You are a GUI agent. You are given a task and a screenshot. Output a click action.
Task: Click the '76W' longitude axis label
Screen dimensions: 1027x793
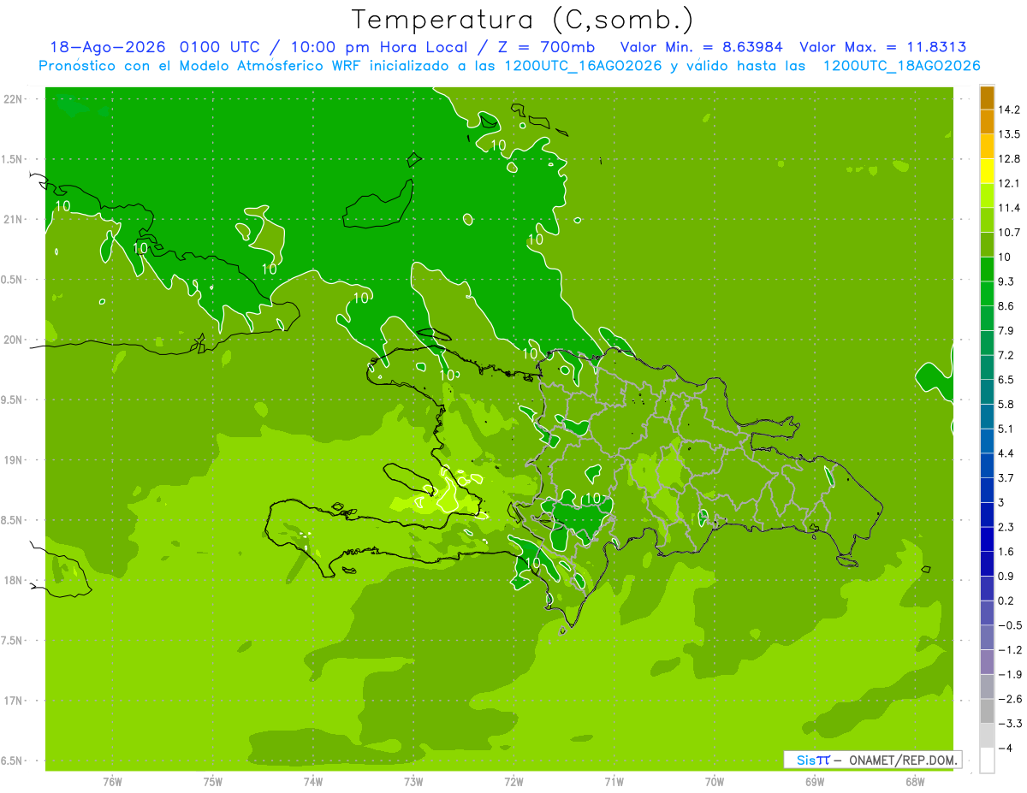(x=112, y=782)
